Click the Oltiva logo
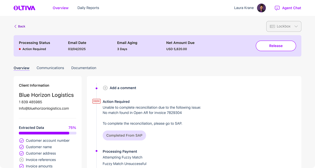Viewport: 315px width, 168px height. 24,8
